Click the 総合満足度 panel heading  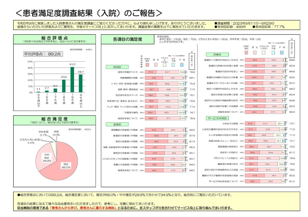[x=55, y=120]
